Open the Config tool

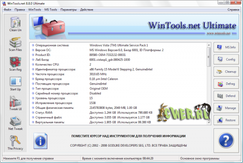tap(226, 59)
